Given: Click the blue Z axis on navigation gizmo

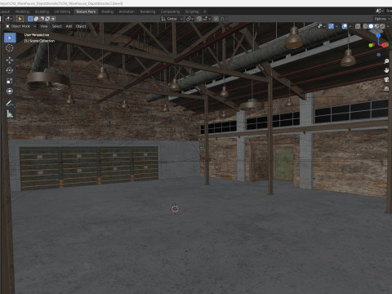Looking at the screenshot, I should tap(378, 35).
